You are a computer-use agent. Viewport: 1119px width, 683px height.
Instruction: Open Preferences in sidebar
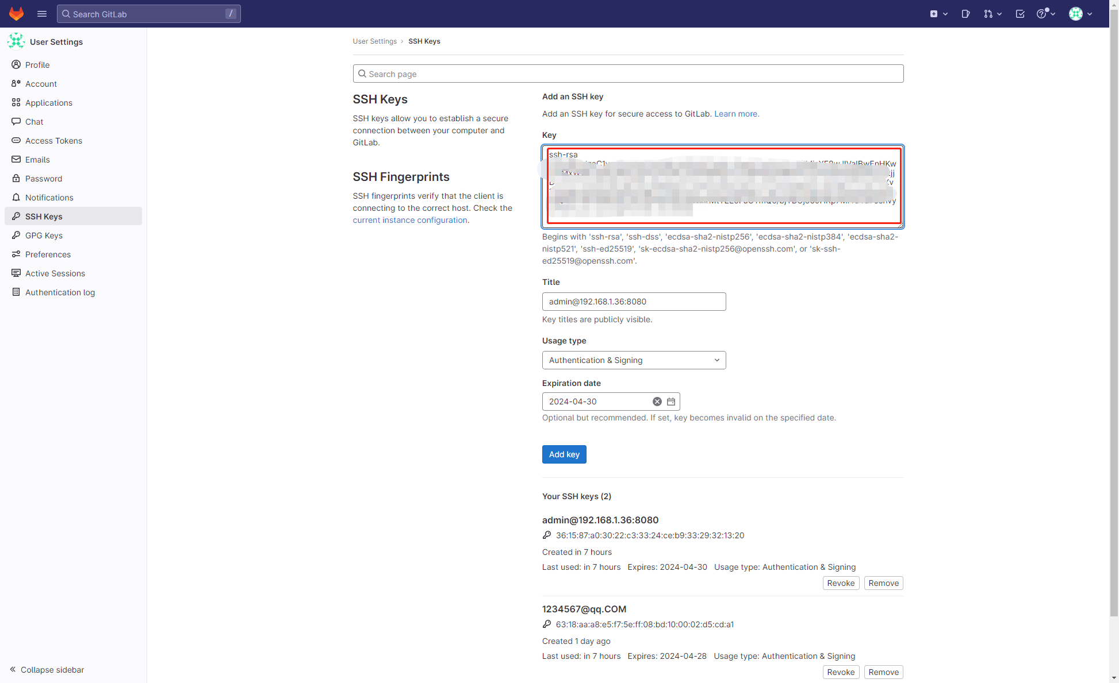(x=73, y=254)
